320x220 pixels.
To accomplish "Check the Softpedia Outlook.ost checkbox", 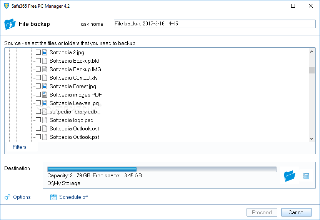I will (38, 128).
